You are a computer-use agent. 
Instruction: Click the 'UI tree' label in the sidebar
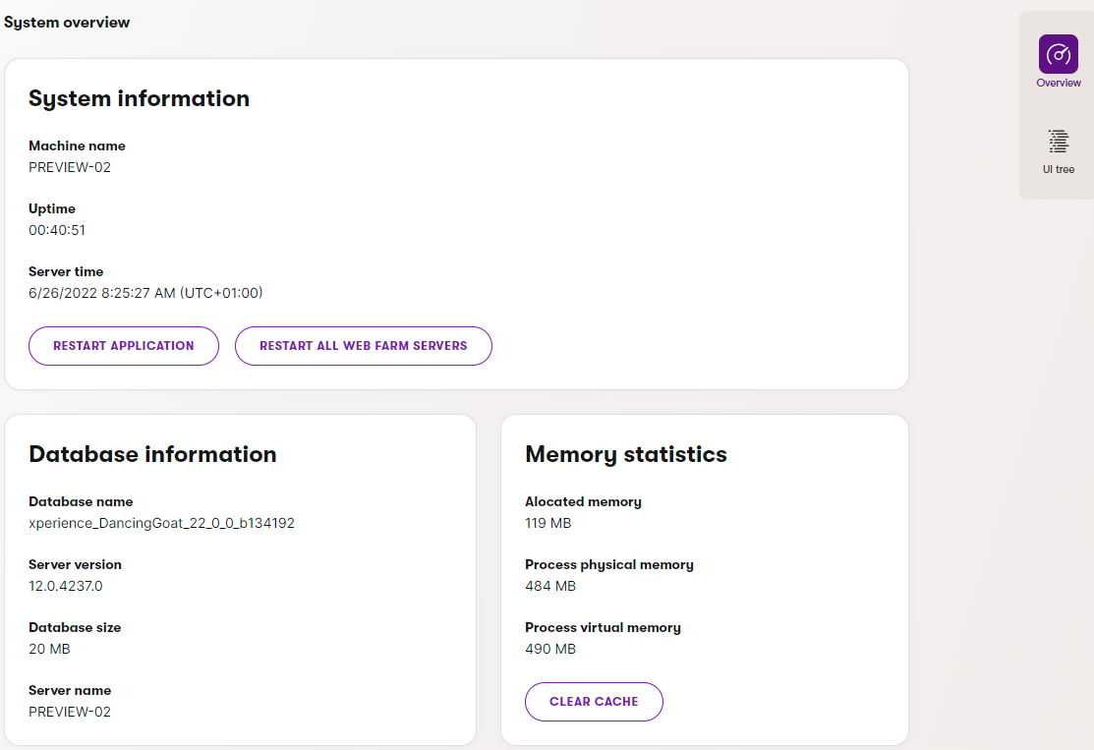[1058, 170]
